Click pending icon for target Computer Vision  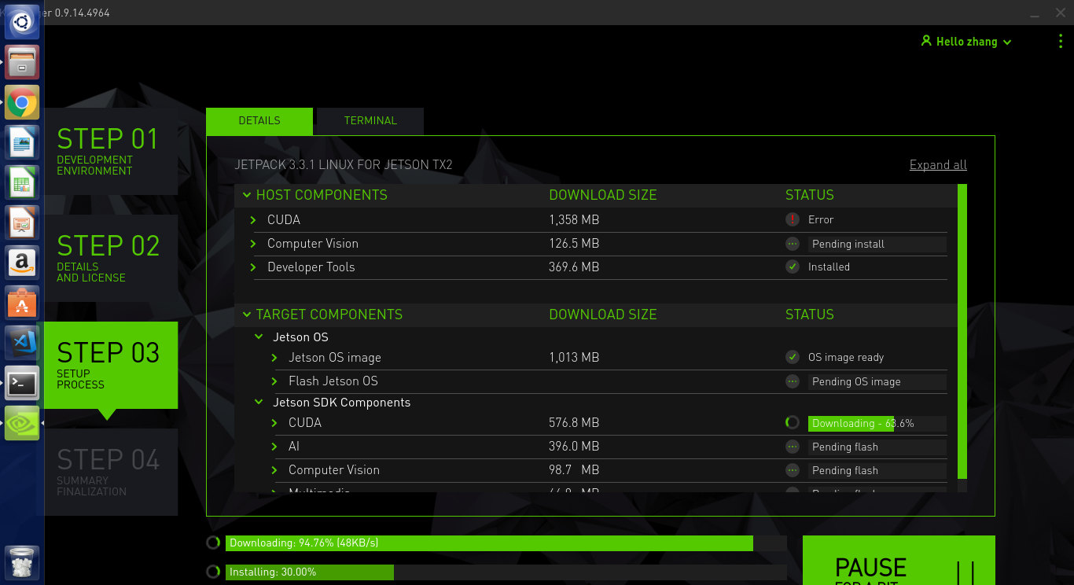(793, 470)
